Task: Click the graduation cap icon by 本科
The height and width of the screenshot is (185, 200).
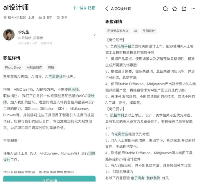Action: tap(58, 17)
